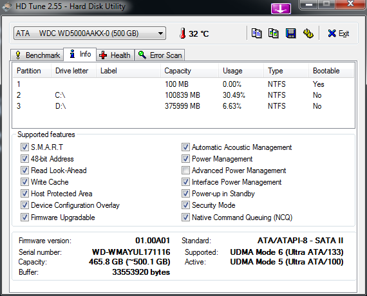Copy info to clipboard icon
Screen dimensions: 367x296
[x=256, y=33]
